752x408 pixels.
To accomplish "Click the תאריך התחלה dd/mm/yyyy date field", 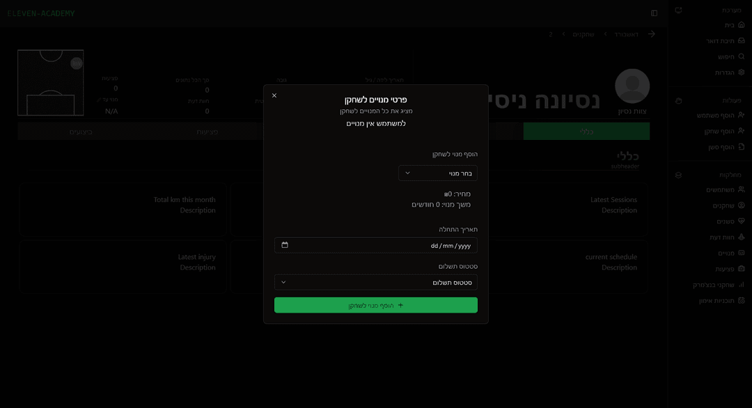I will coord(376,246).
